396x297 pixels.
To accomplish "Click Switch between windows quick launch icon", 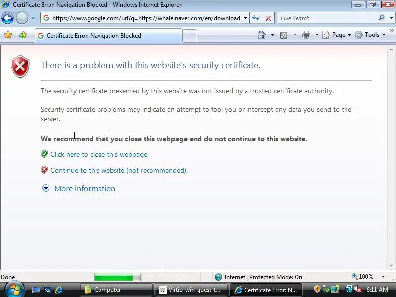I will click(x=47, y=290).
